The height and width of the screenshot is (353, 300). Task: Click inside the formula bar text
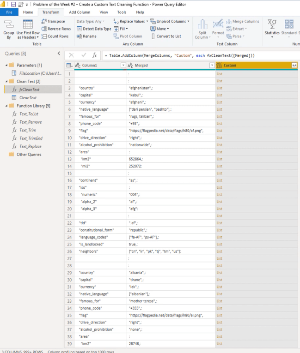[x=182, y=55]
